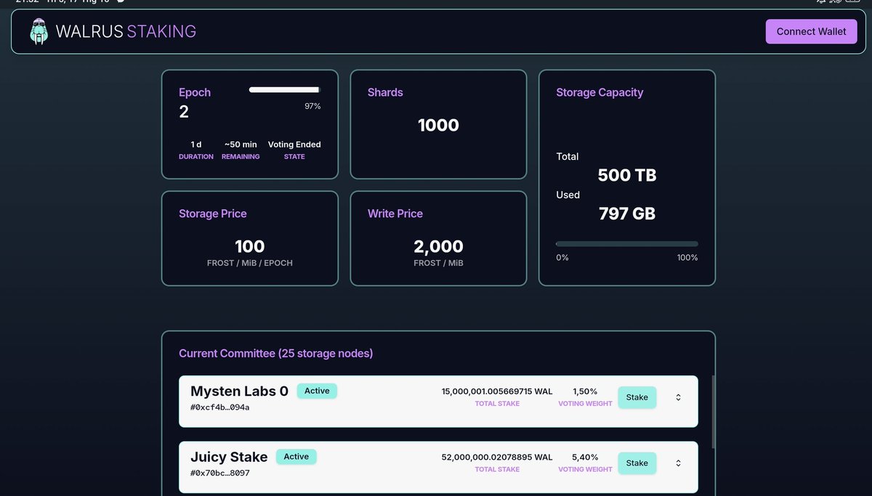Select the Juicy Stake node name
872x496 pixels.
(x=229, y=457)
